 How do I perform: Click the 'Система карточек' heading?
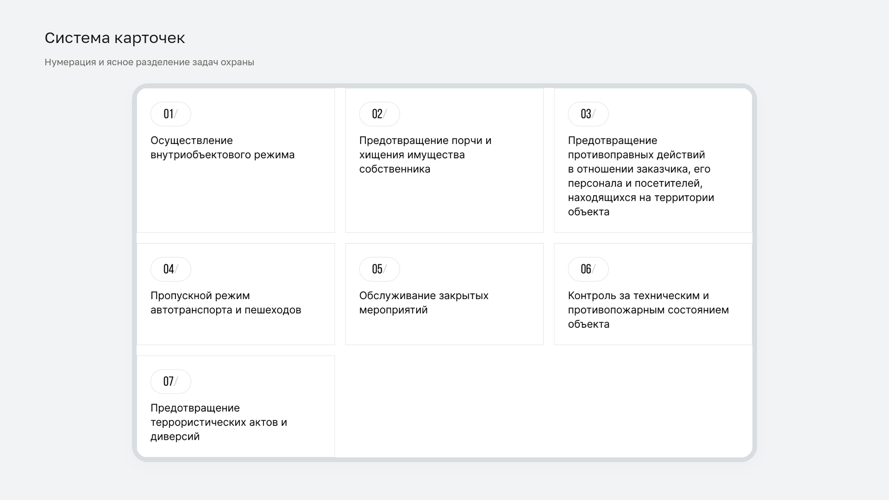pos(115,38)
